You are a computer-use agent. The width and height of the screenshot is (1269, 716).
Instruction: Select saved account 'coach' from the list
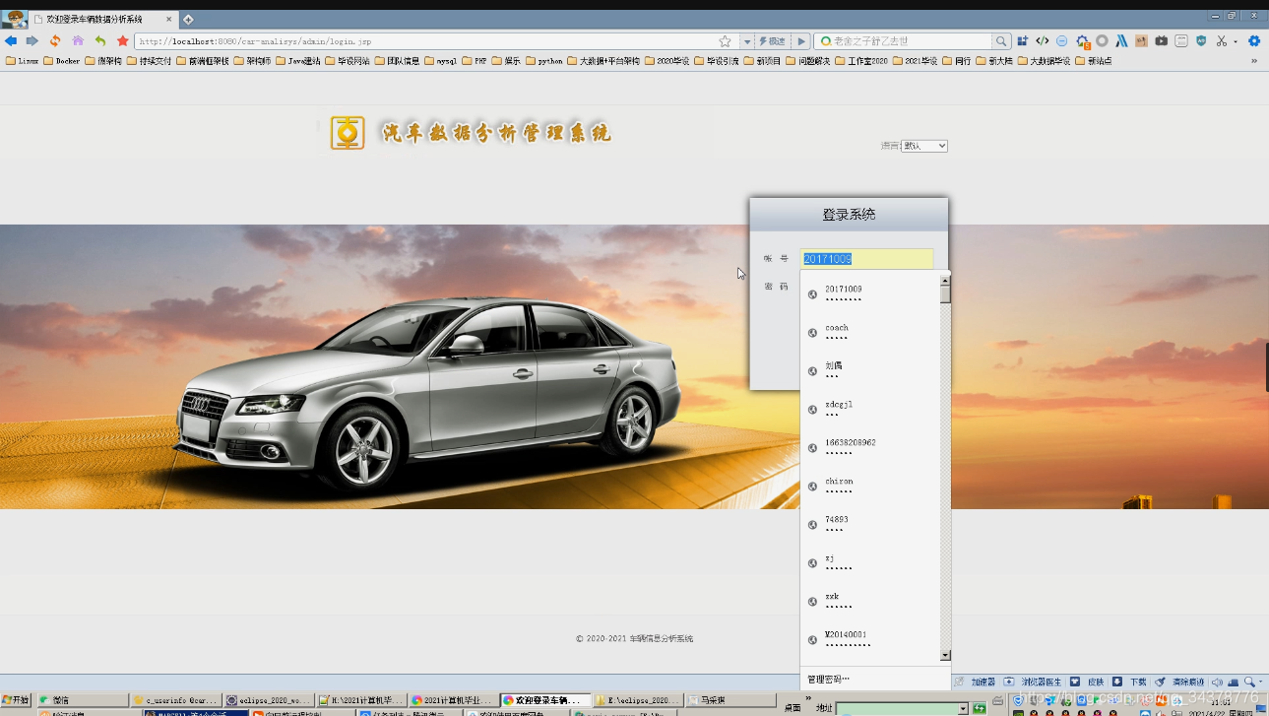(x=837, y=332)
